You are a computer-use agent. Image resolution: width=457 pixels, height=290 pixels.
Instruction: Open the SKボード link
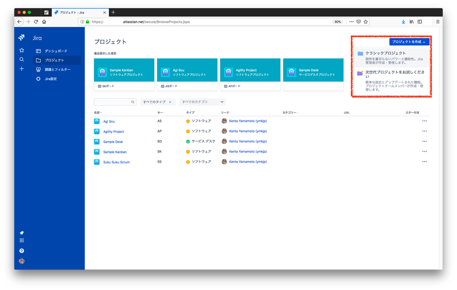tap(106, 86)
